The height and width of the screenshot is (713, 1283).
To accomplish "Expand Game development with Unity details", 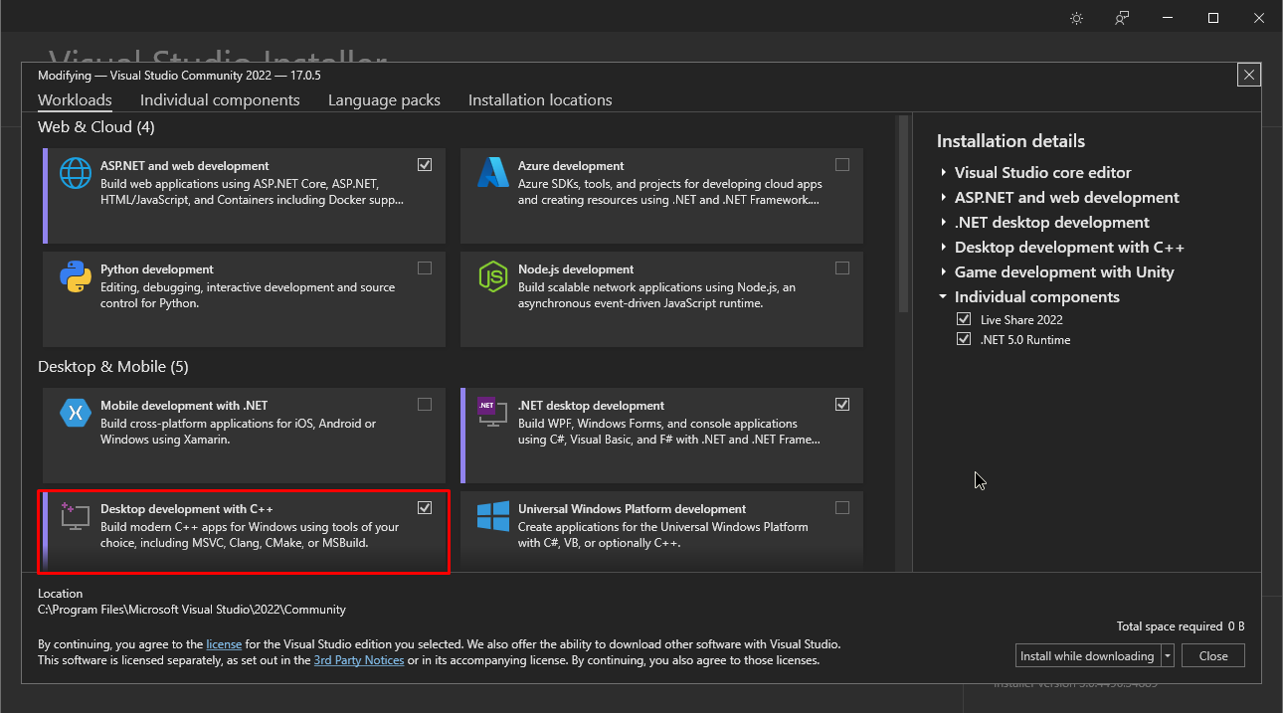I will 943,272.
